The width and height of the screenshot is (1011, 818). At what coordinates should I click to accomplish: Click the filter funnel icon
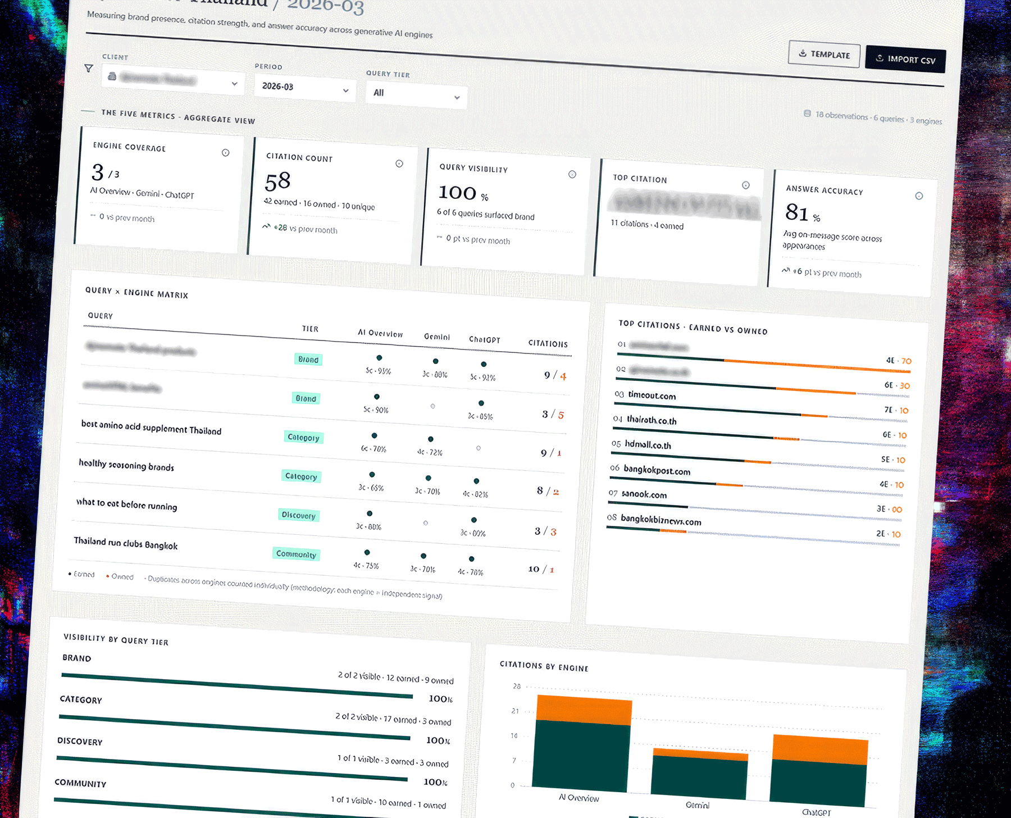pyautogui.click(x=89, y=68)
